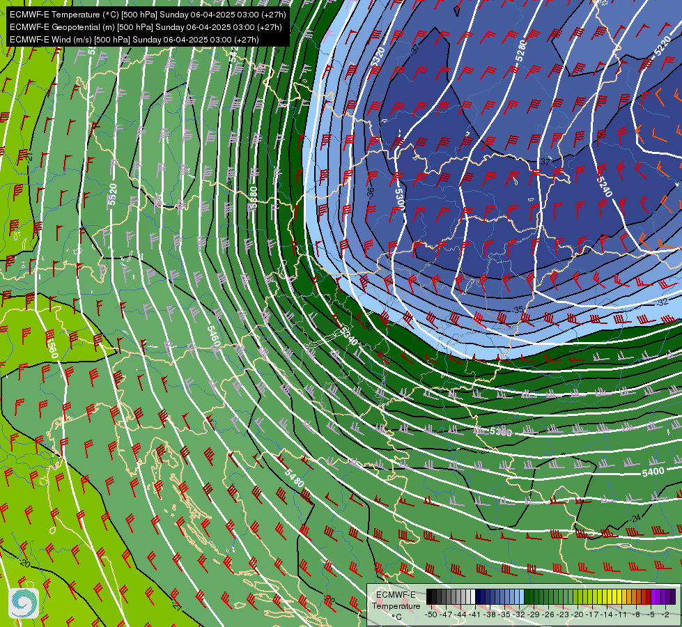Screen dimensions: 682x627
Task: Click the 5520 geopotential contour label
Action: pos(113,194)
